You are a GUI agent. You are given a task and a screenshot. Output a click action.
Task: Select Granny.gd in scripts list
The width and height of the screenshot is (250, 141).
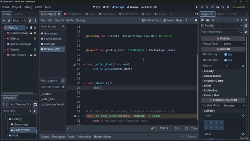(51, 33)
